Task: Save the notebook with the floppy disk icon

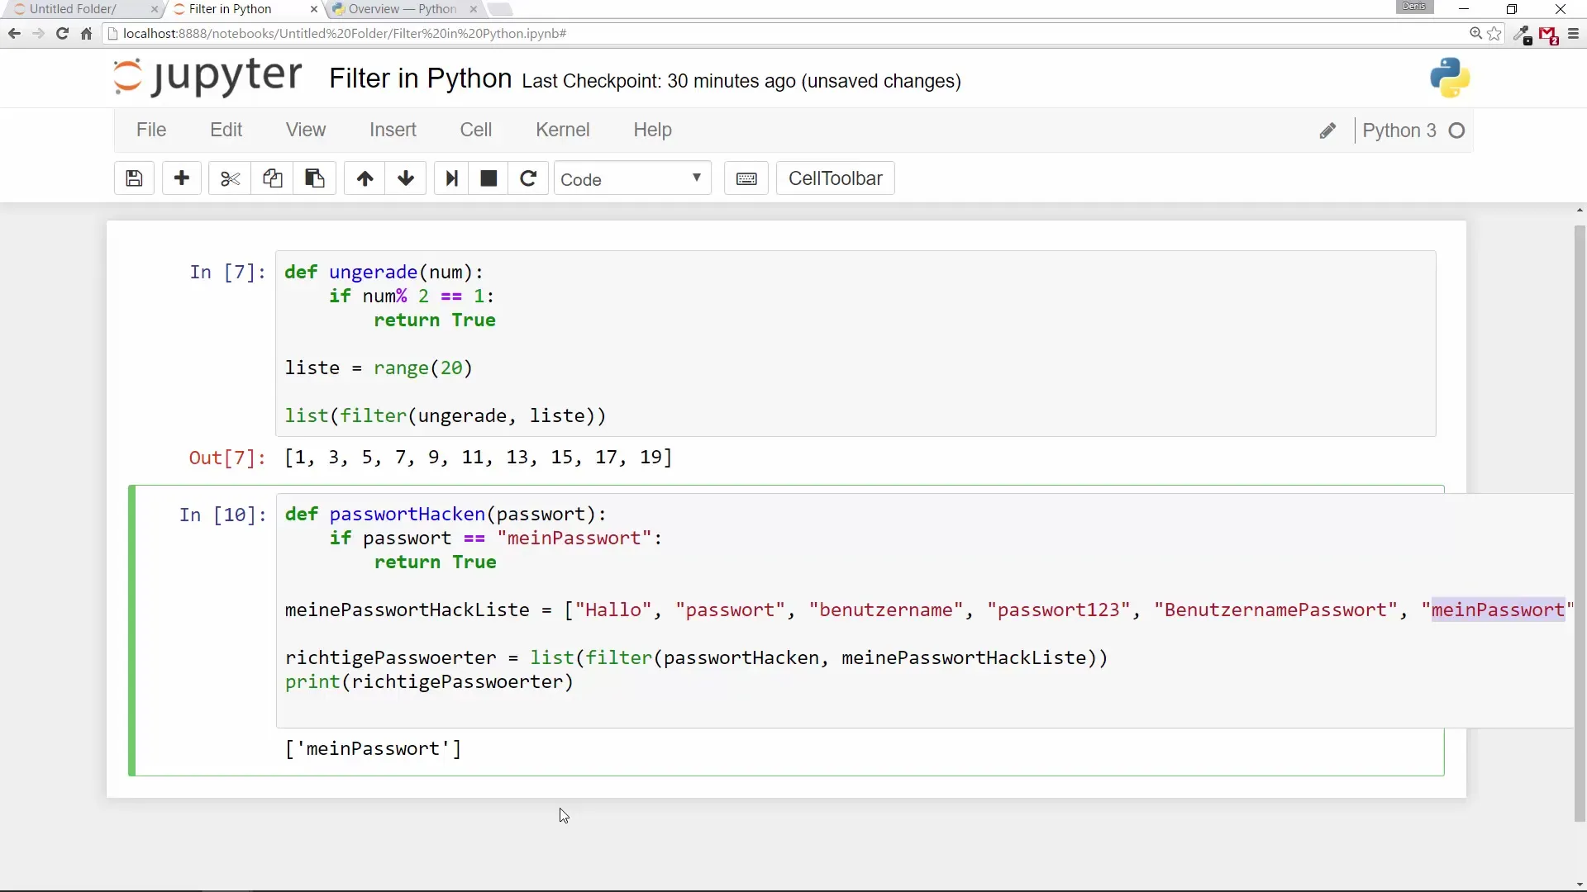Action: 134,178
